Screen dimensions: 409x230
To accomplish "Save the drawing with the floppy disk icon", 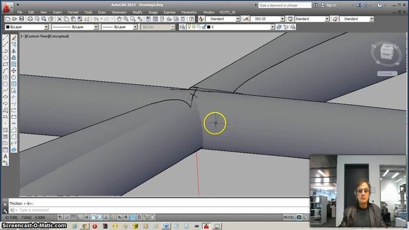I will [x=22, y=19].
